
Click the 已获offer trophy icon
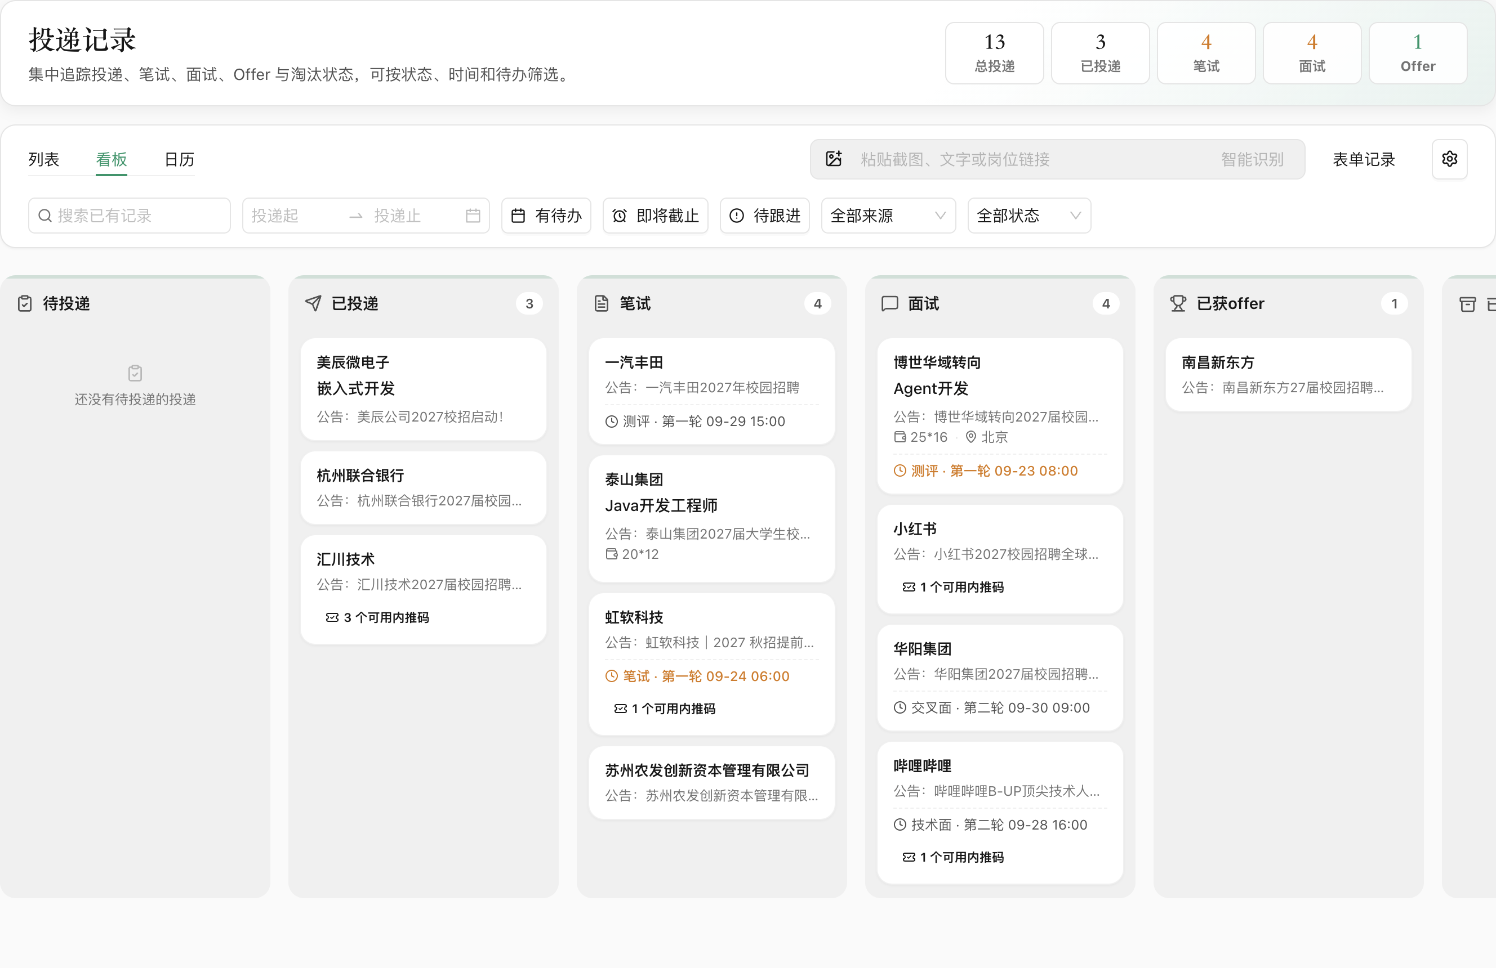tap(1178, 303)
